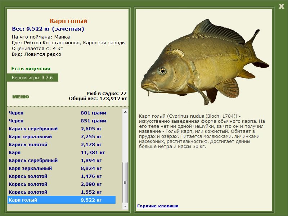Click the Общий вес: 173,912 кг text
Screen dimensions: 288x216
click(98, 98)
